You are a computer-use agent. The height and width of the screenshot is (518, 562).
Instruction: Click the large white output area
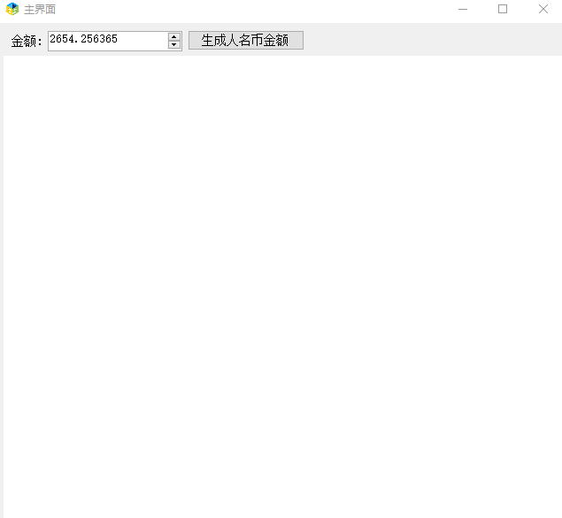[282, 286]
